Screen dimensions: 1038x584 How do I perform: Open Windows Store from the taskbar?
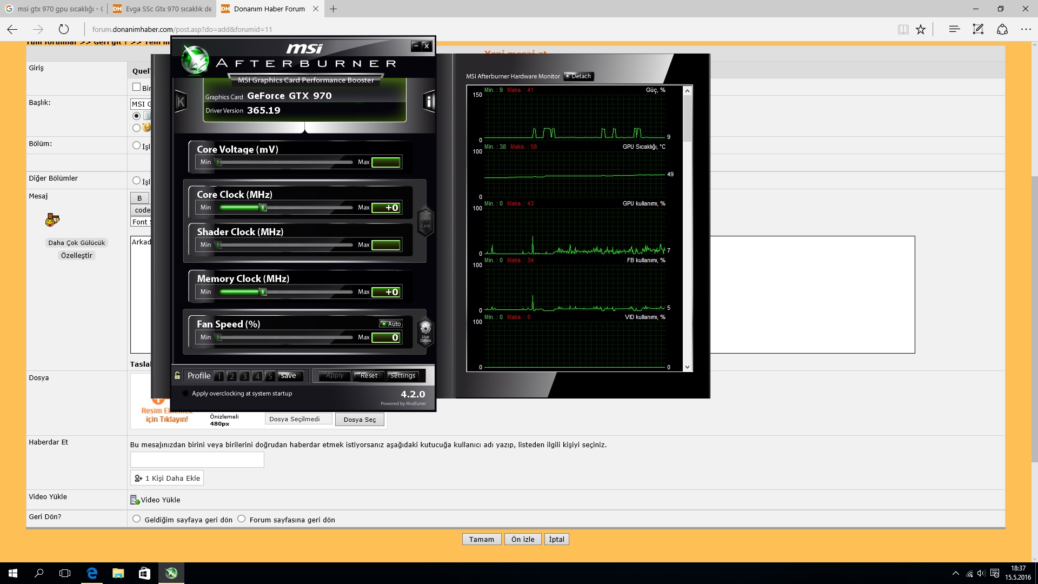click(x=144, y=573)
